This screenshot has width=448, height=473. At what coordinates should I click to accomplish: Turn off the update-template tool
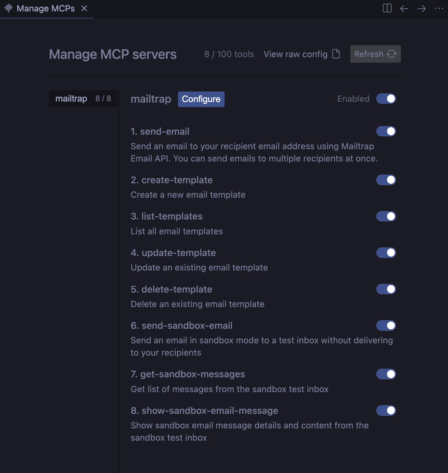(386, 253)
